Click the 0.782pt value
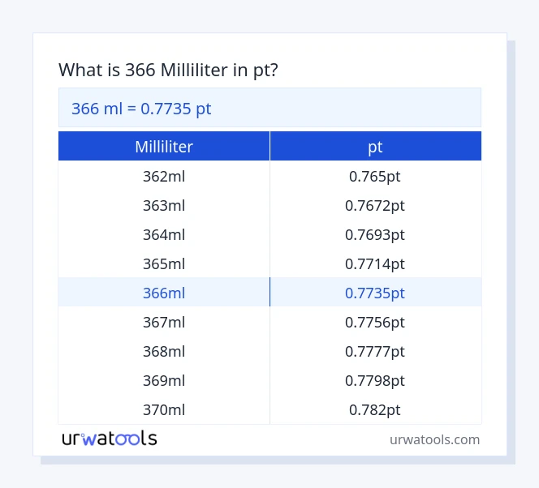The height and width of the screenshot is (488, 539). (375, 410)
